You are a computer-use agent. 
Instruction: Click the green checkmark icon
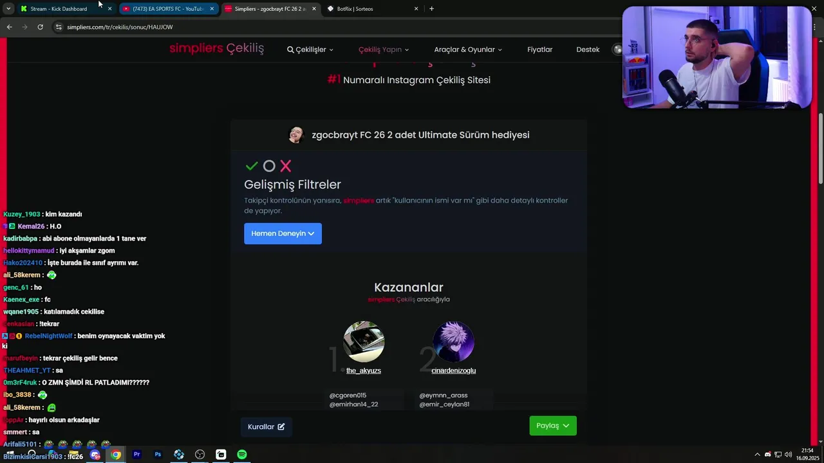pos(252,166)
